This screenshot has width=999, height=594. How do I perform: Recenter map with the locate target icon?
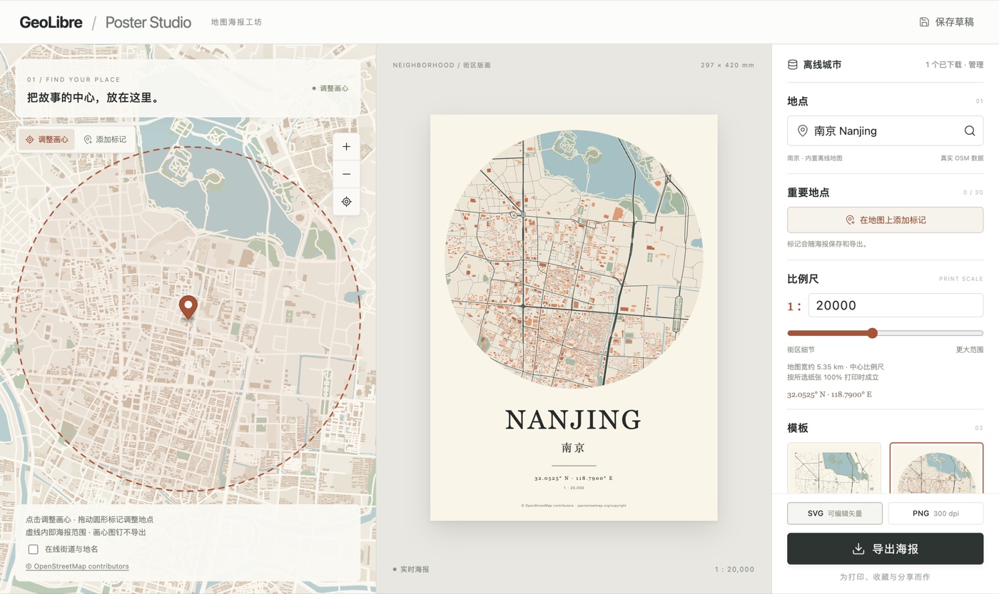click(346, 202)
